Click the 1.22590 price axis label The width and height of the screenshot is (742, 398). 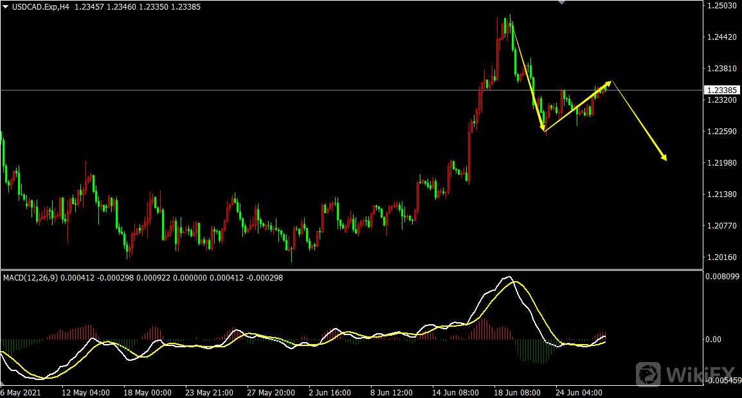pos(721,132)
